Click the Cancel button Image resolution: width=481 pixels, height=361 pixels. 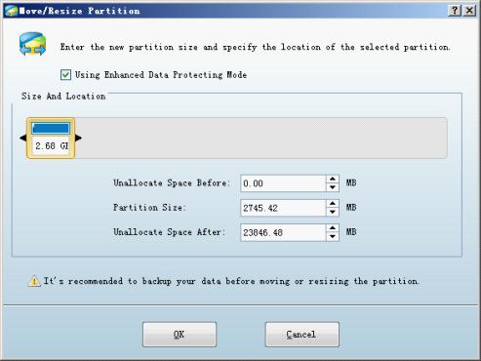(x=302, y=335)
